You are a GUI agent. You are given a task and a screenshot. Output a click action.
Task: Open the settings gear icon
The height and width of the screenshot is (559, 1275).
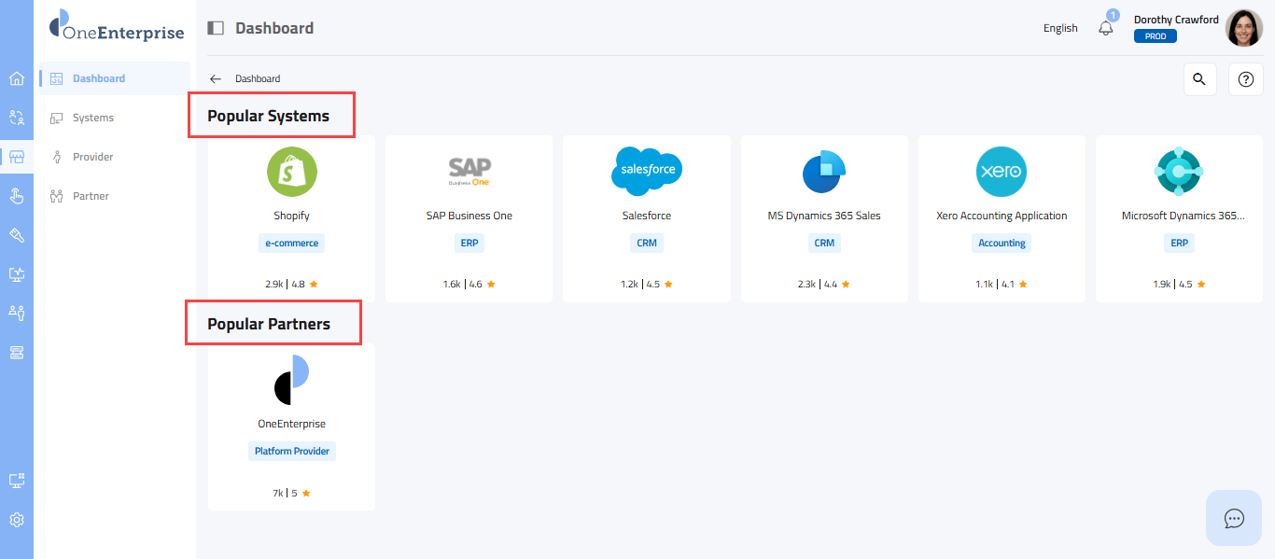16,520
